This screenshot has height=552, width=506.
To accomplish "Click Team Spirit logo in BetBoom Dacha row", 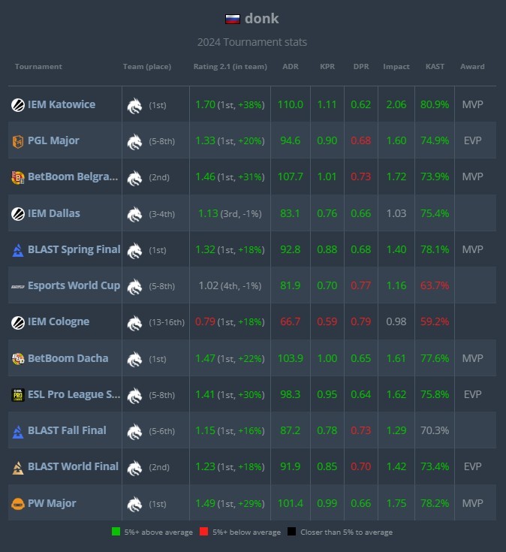I will click(134, 360).
